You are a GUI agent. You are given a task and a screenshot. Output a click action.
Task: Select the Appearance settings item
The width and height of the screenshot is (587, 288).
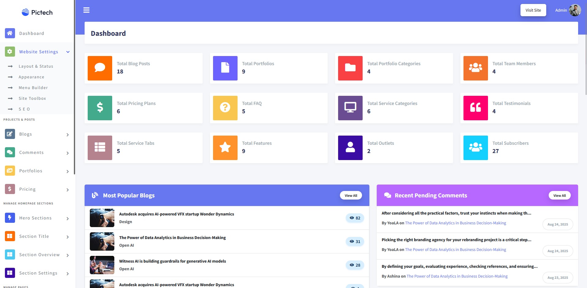click(31, 77)
